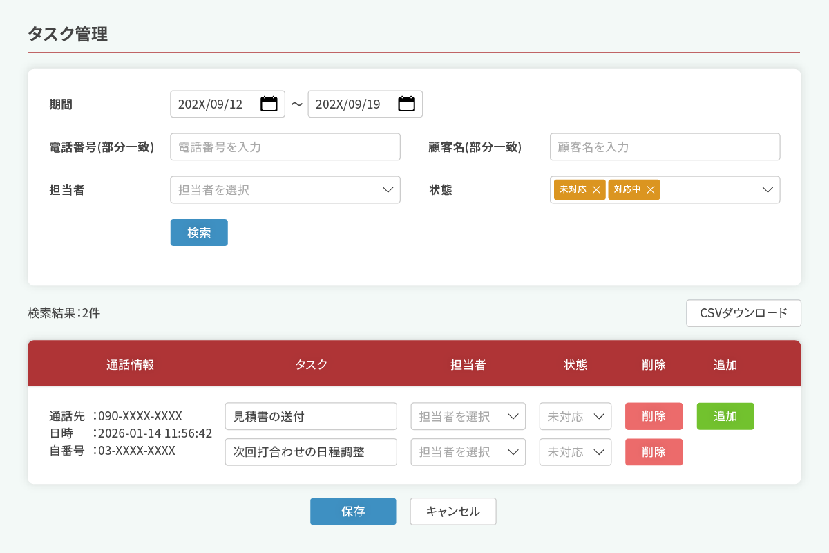
Task: Save changes with the 保存 button
Action: click(353, 512)
